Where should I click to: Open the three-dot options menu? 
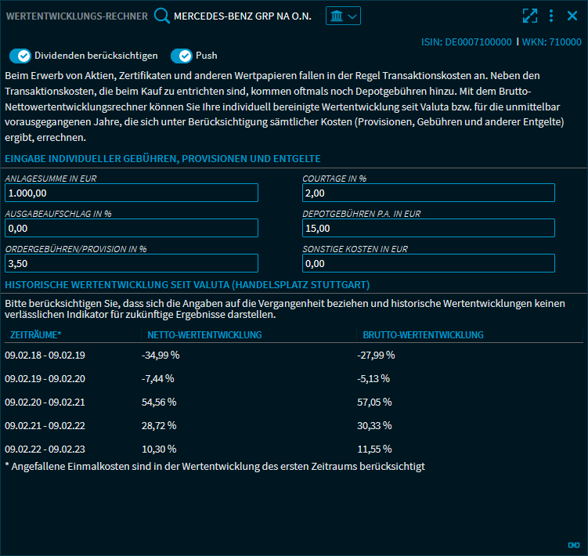pos(551,16)
